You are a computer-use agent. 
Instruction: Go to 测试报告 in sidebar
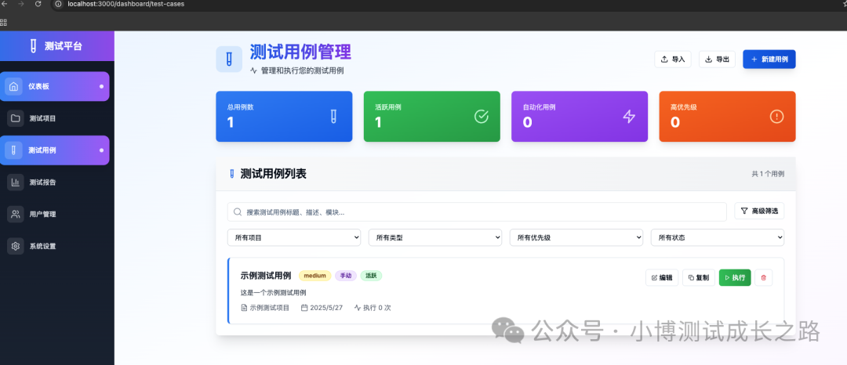click(x=55, y=182)
